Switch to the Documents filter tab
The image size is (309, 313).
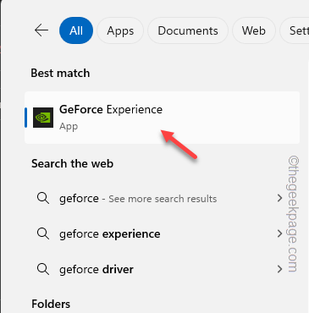point(188,30)
